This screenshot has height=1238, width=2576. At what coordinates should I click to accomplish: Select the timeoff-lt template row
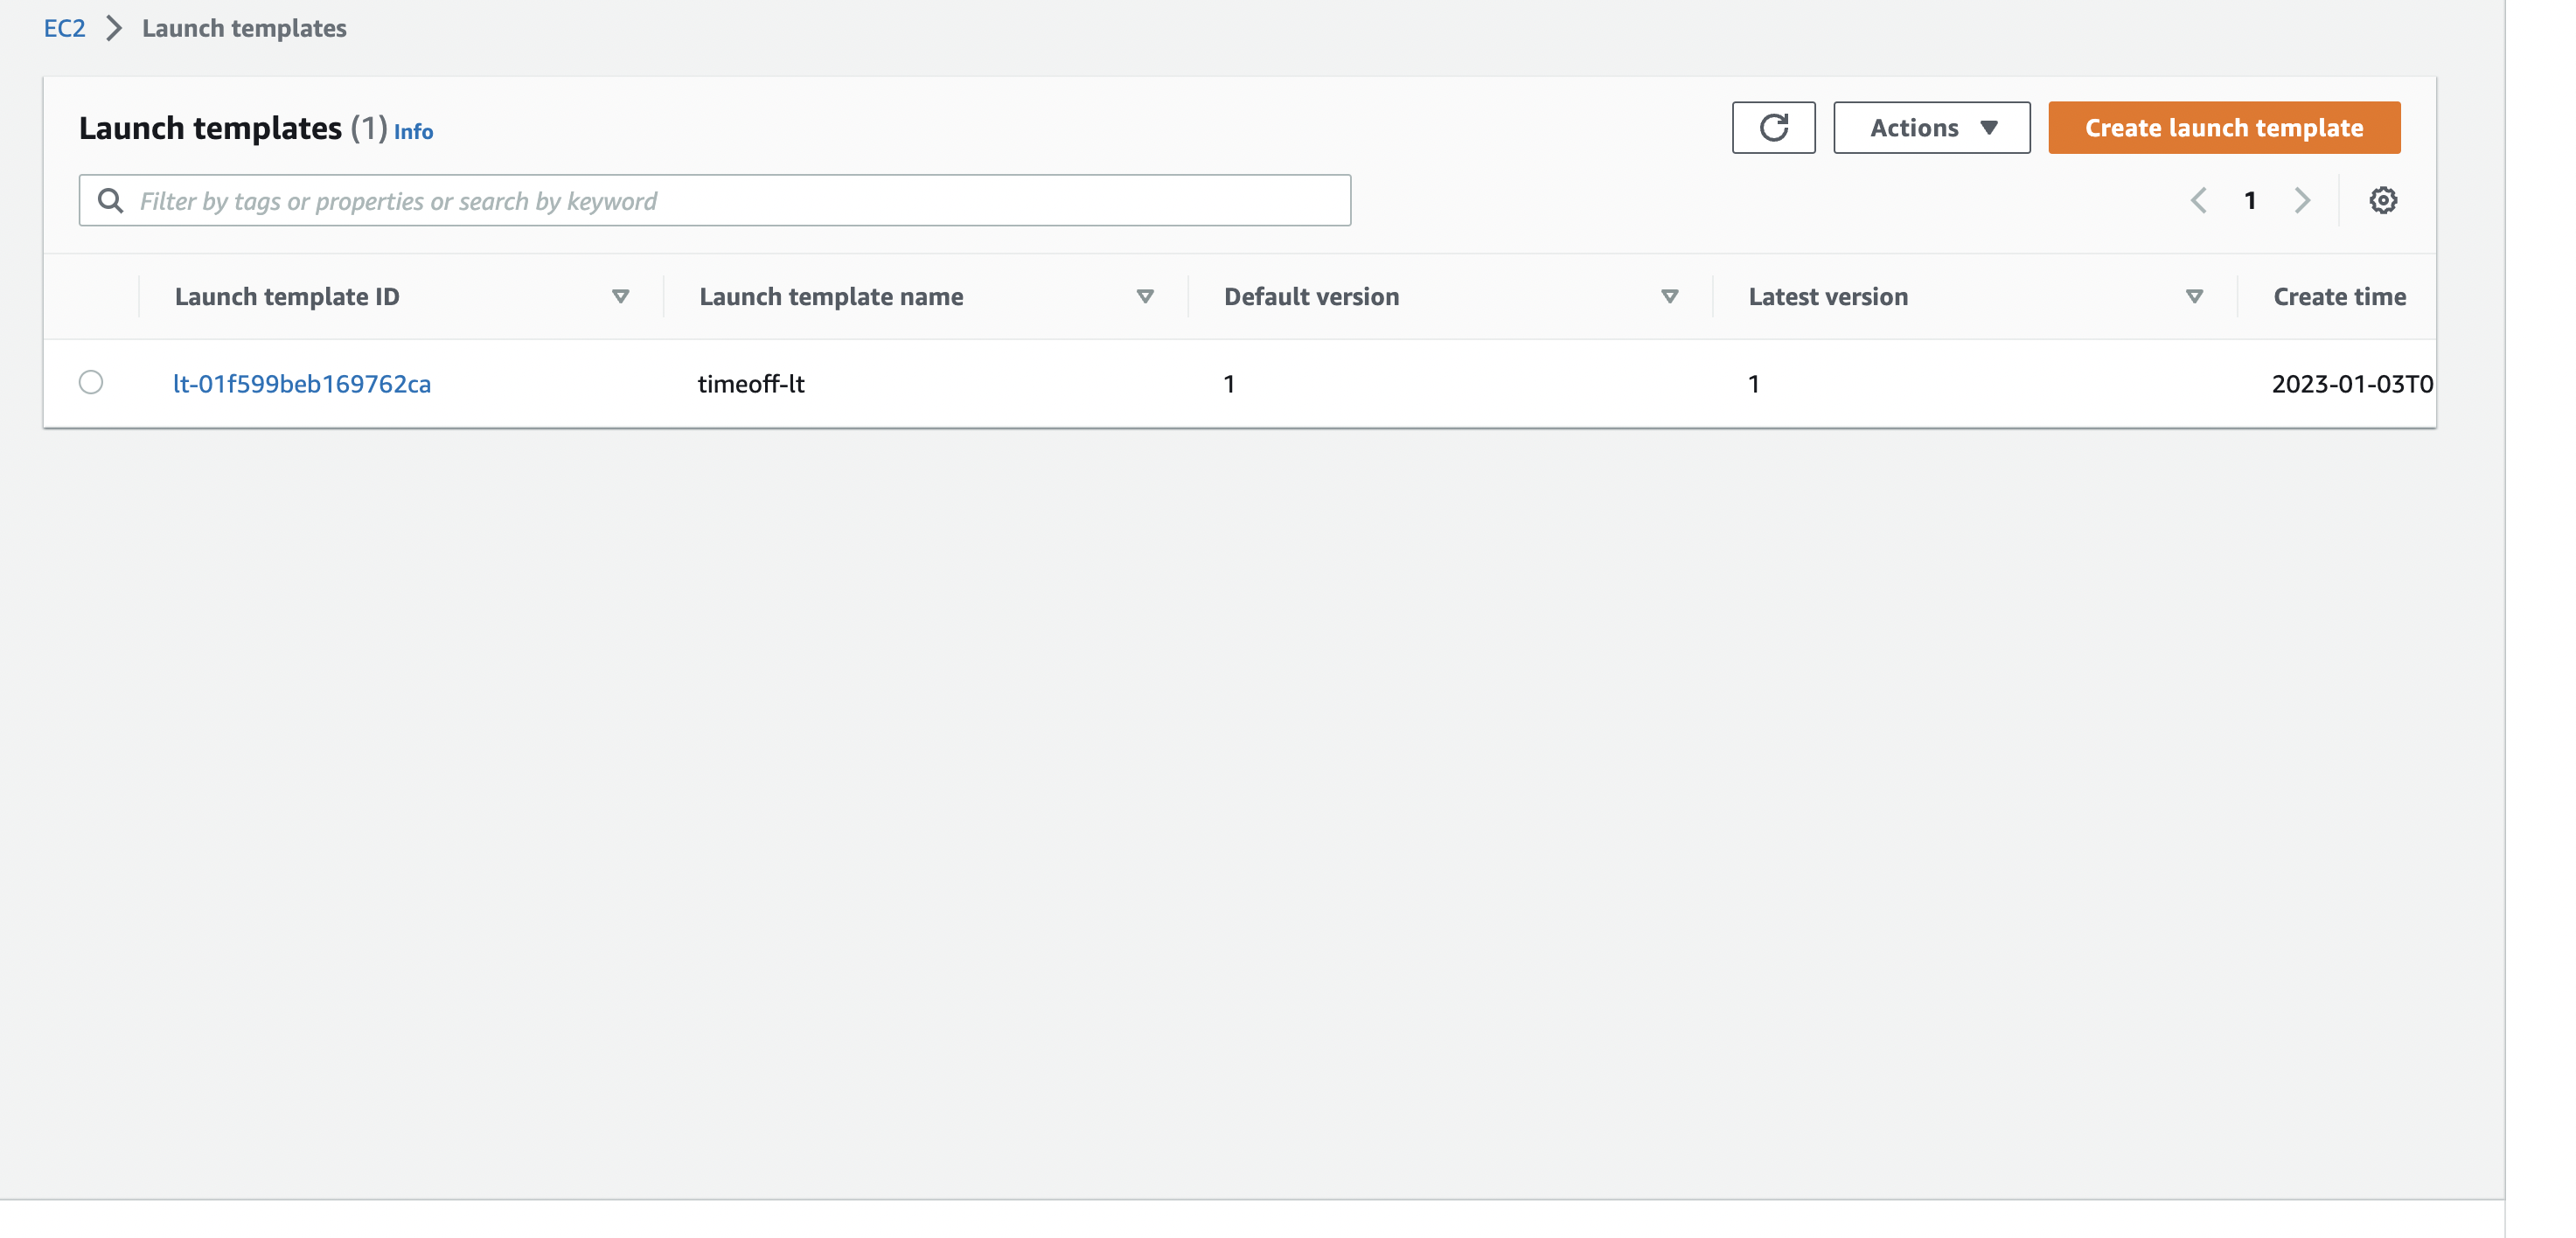pyautogui.click(x=92, y=383)
